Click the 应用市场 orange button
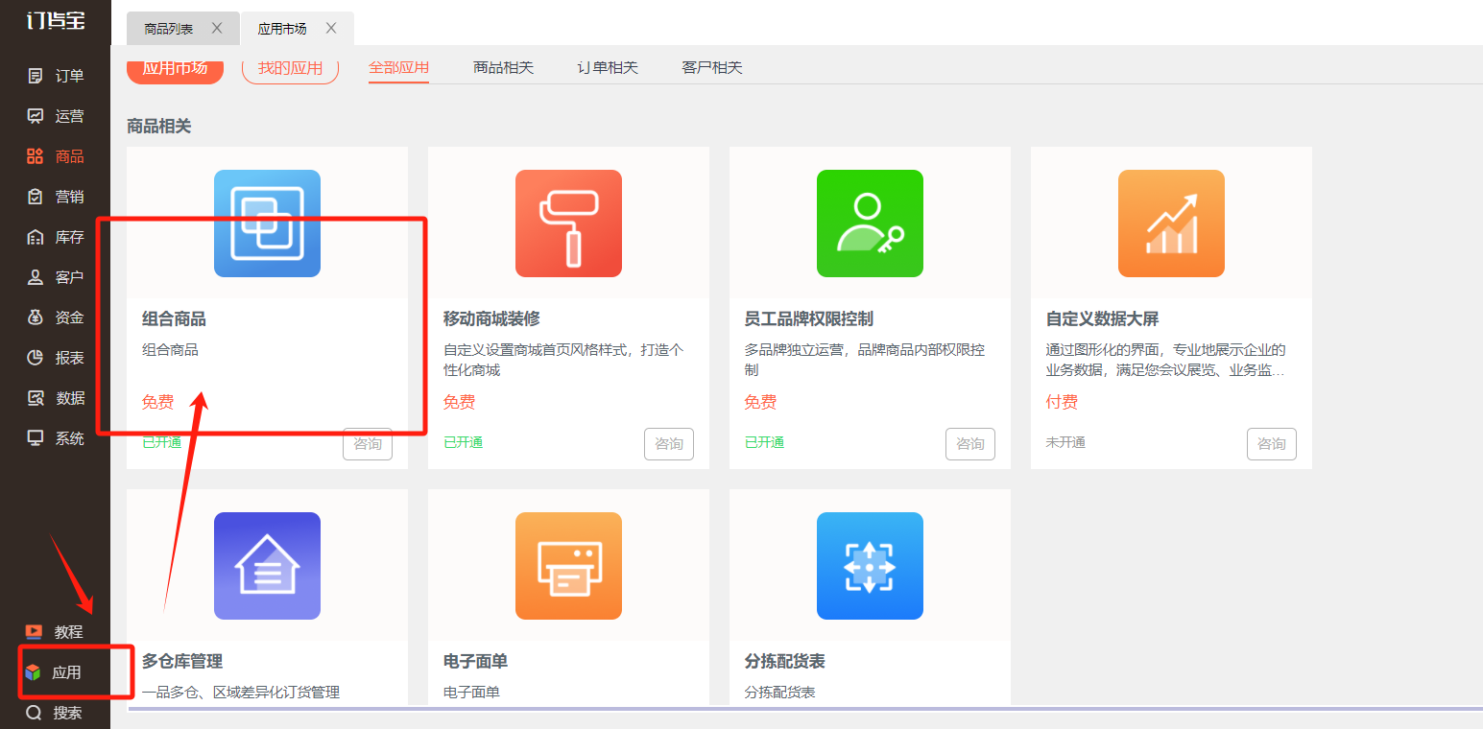Screen dimensions: 1483x729 tap(175, 69)
